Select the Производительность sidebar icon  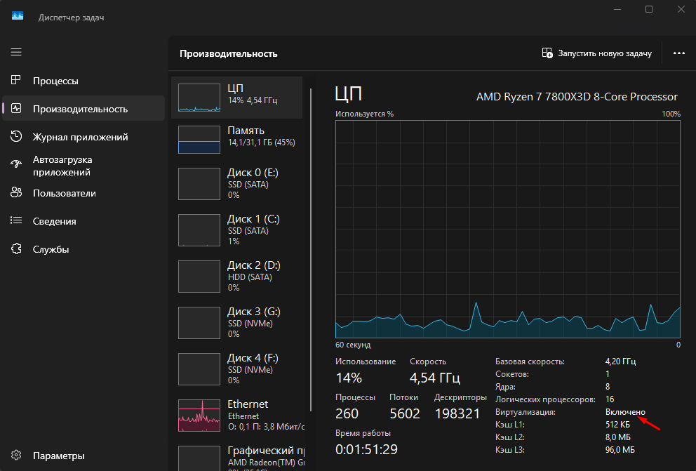(16, 109)
